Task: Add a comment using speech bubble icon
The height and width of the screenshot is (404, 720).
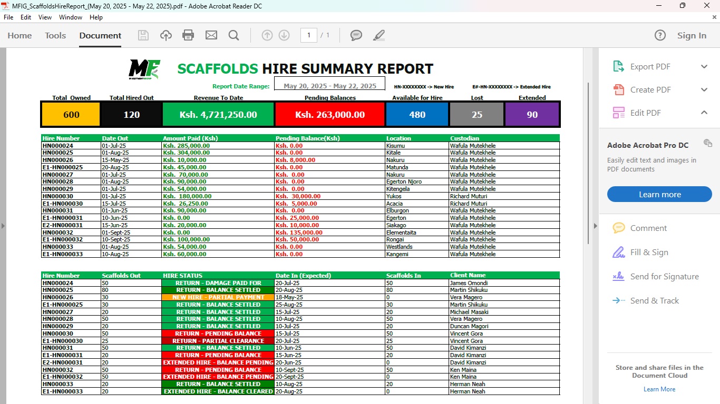Action: (x=356, y=35)
